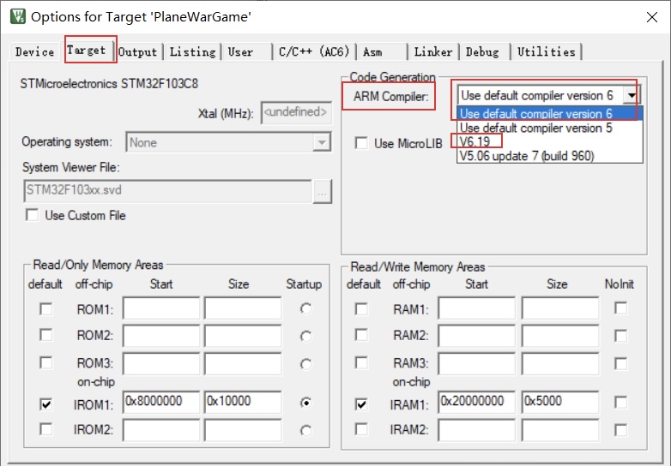Check the ROM2 default checkbox
This screenshot has height=466, width=671.
[x=45, y=335]
